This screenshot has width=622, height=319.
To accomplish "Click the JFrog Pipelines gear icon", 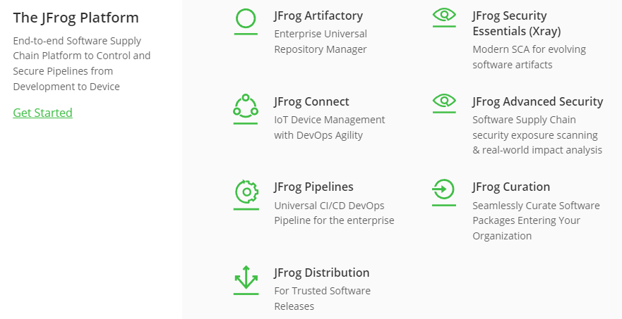I will point(246,195).
